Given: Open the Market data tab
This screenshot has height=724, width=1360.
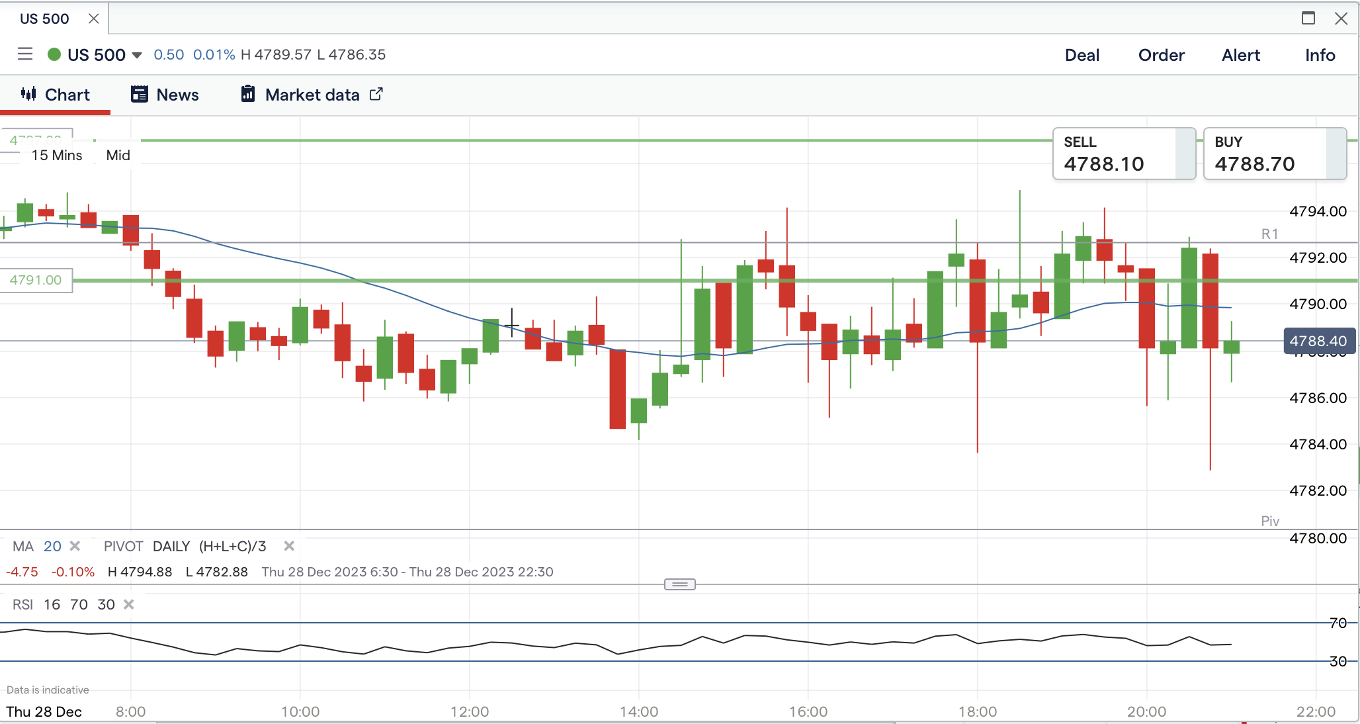Looking at the screenshot, I should tap(312, 95).
